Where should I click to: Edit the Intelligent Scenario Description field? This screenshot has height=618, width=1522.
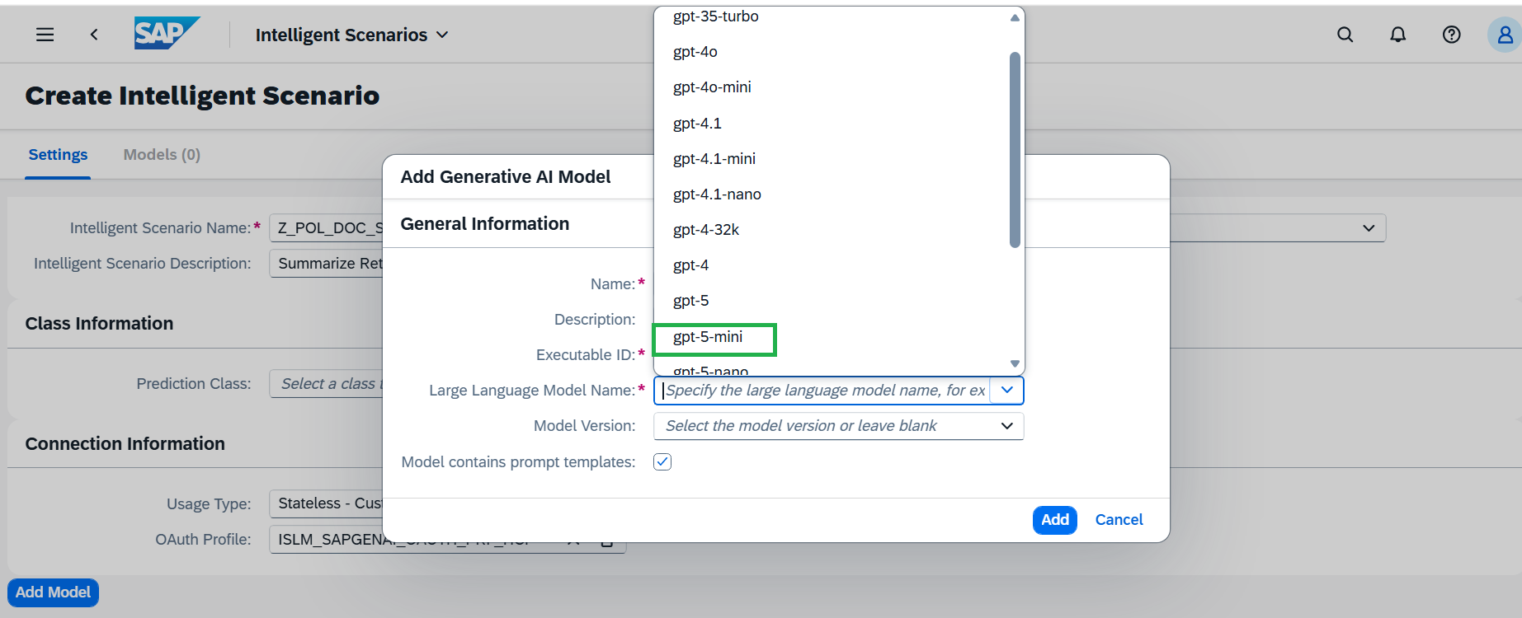tap(327, 264)
